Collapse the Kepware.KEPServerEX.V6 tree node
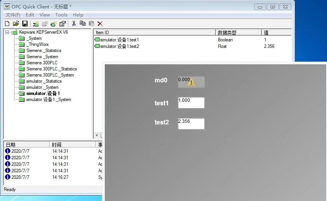This screenshot has height=201, width=327. click(x=7, y=33)
